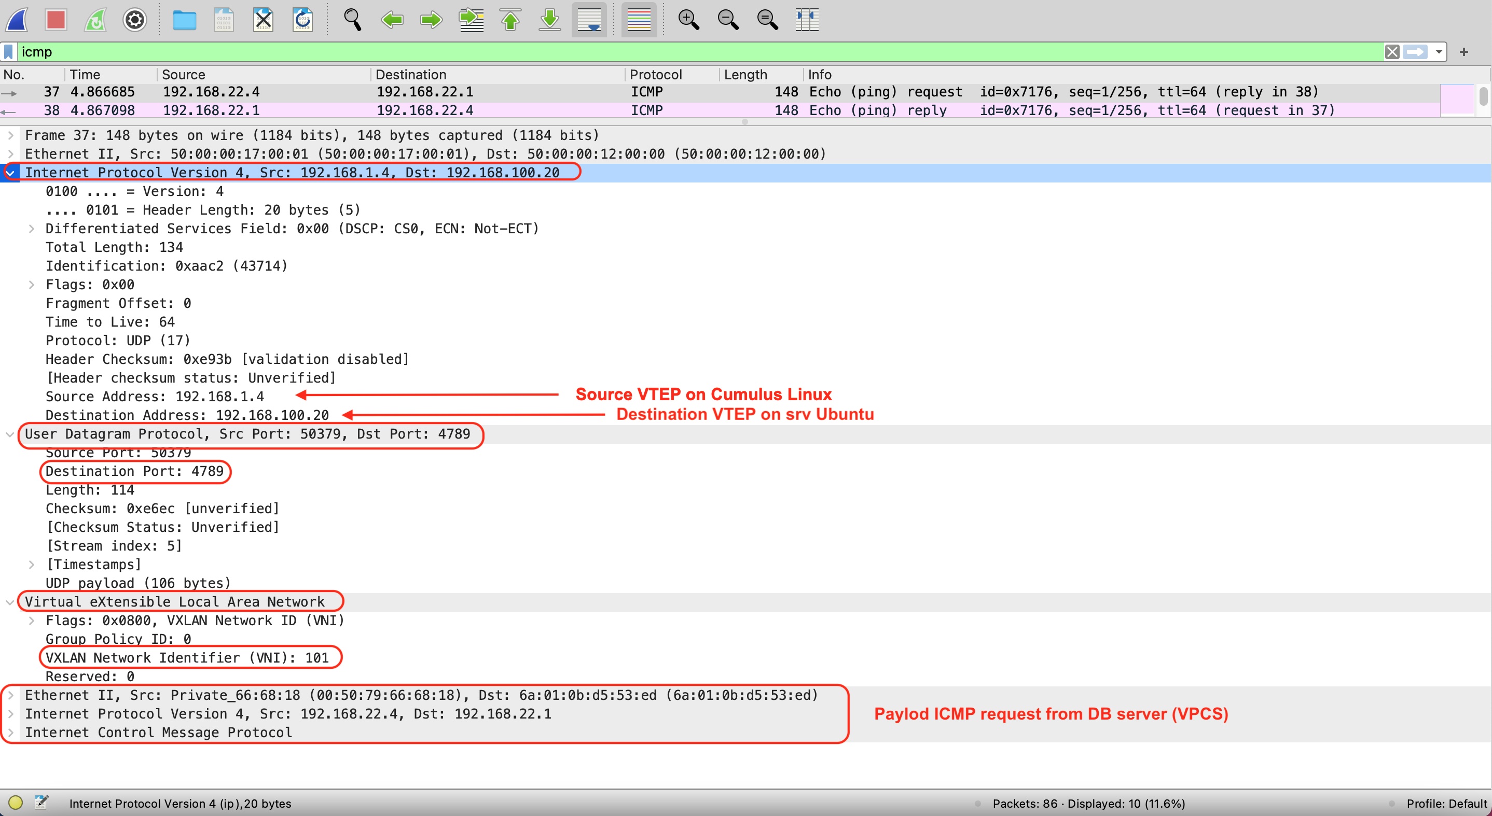The image size is (1492, 816).
Task: Close the capture file
Action: 263,20
